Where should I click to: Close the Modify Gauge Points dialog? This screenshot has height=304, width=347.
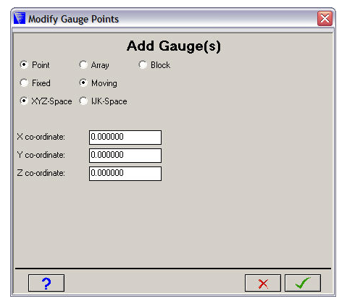(325, 19)
